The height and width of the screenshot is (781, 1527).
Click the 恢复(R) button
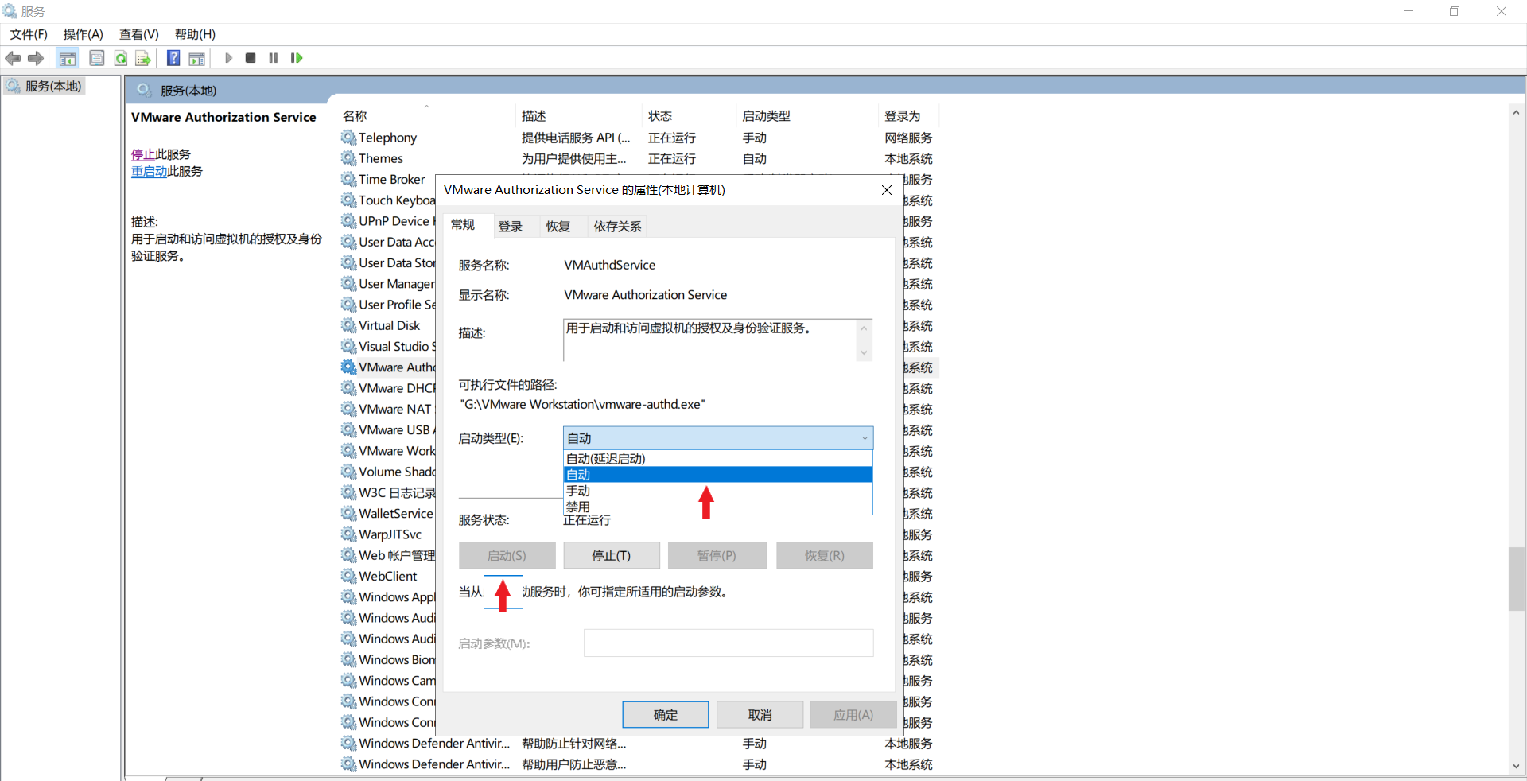(x=825, y=556)
